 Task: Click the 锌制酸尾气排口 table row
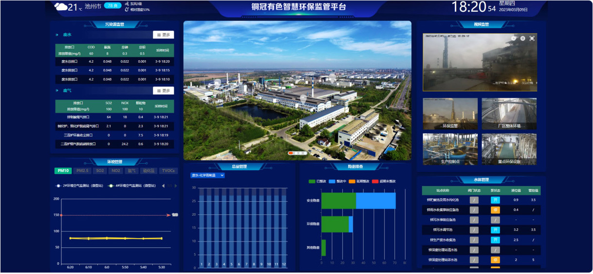[x=115, y=117]
